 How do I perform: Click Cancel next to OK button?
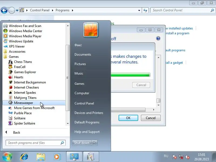pyautogui.click(x=151, y=118)
